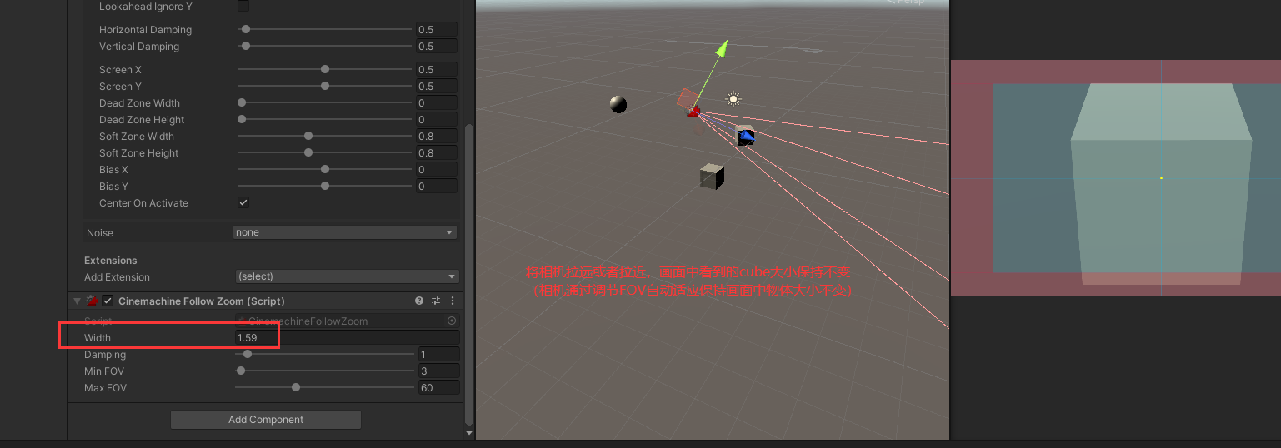Toggle Lookahead Ignore Y checkbox
Viewport: 1281px width, 448px height.
coord(243,6)
